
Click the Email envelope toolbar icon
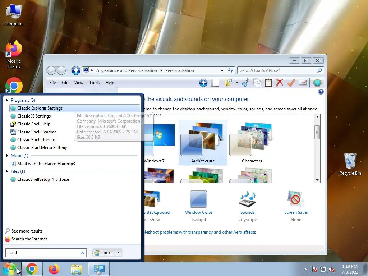coord(303,83)
